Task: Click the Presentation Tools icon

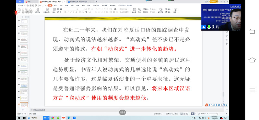Action: pos(161,9)
